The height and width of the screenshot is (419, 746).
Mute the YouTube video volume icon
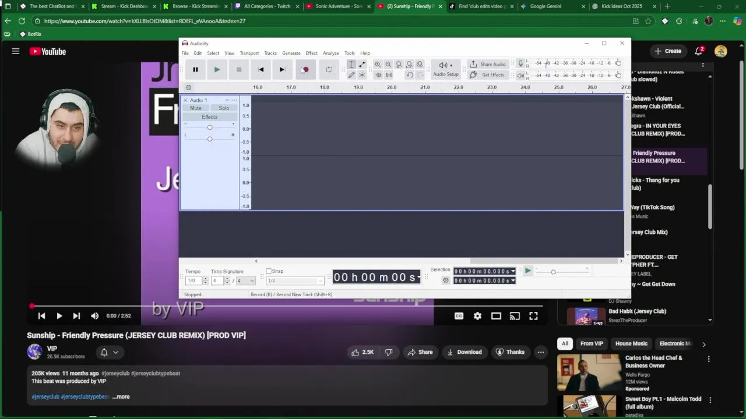(94, 316)
